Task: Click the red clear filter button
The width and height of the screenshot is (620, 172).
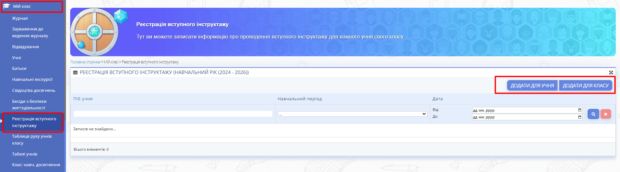Action: click(x=605, y=114)
